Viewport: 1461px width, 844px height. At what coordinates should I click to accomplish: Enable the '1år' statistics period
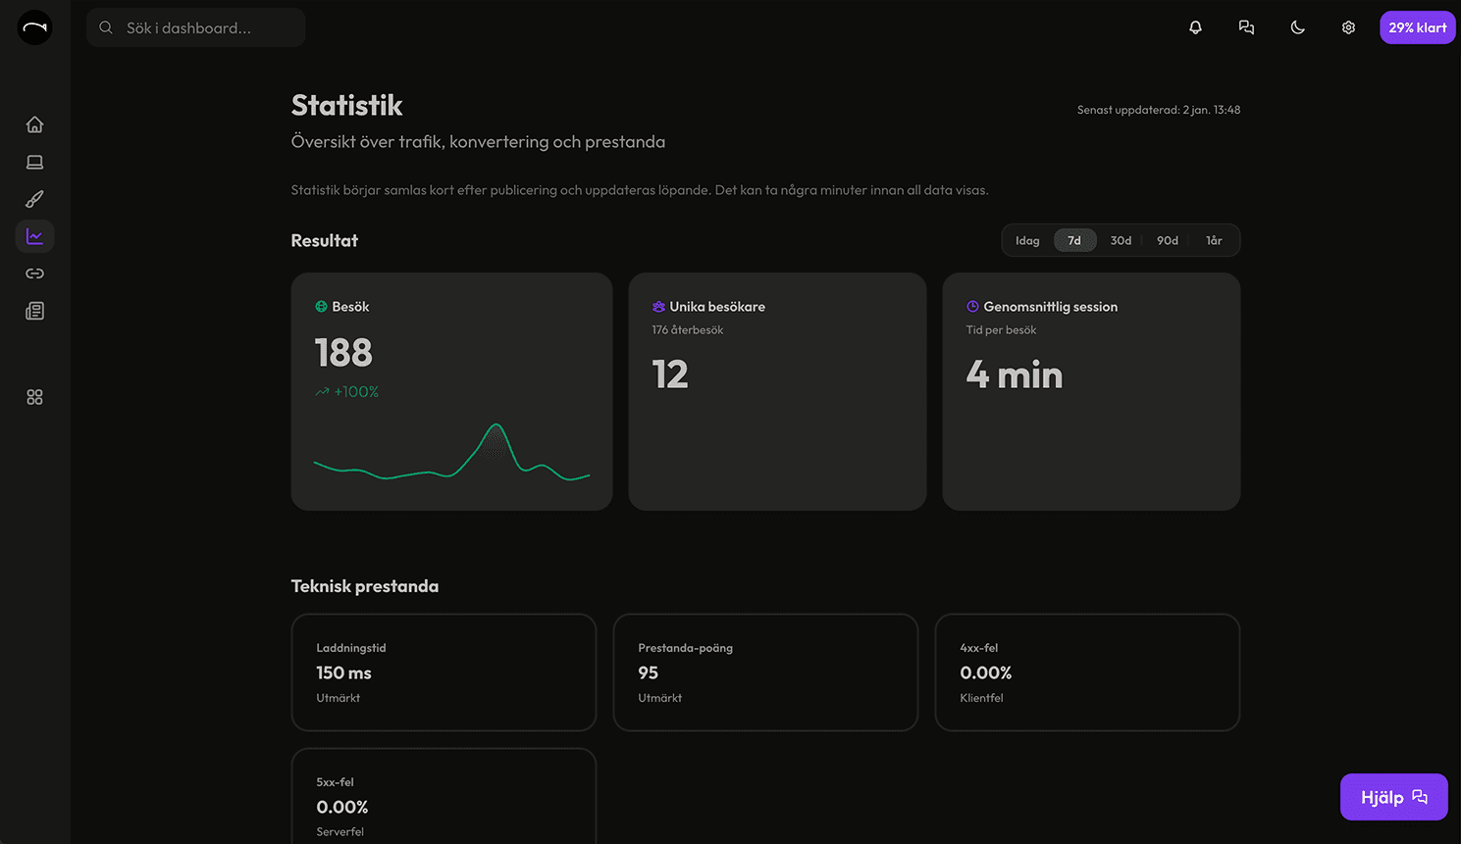pyautogui.click(x=1214, y=239)
